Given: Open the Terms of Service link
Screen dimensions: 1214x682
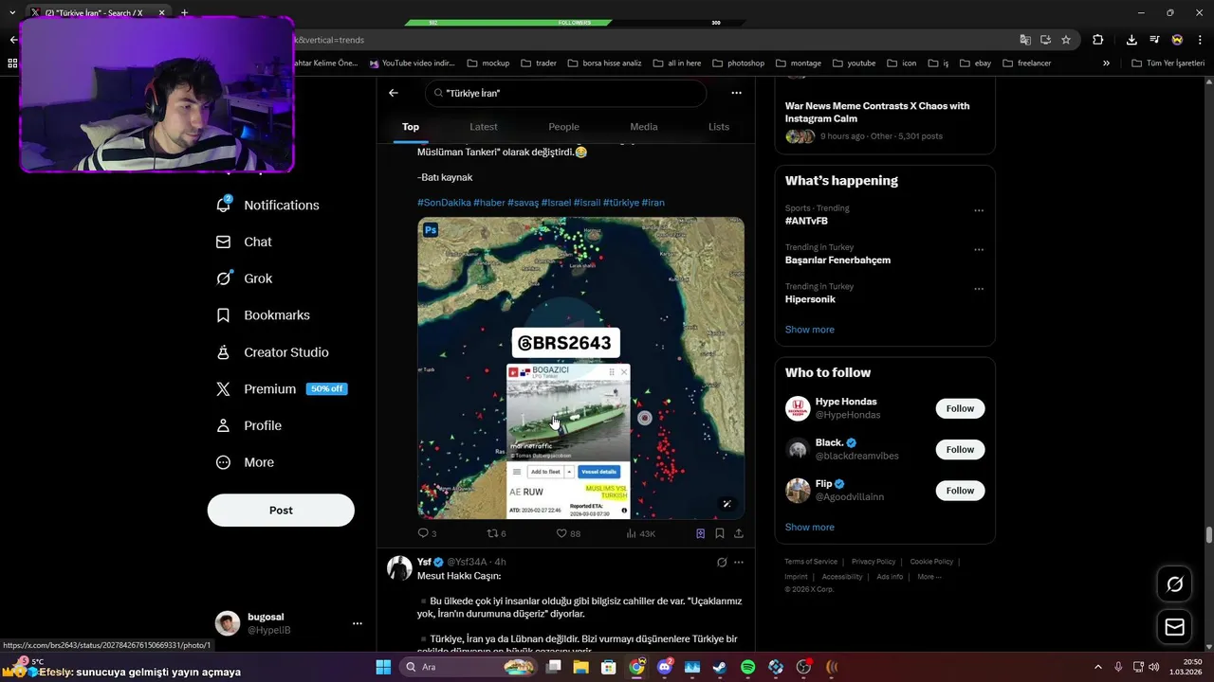Looking at the screenshot, I should coord(811,562).
